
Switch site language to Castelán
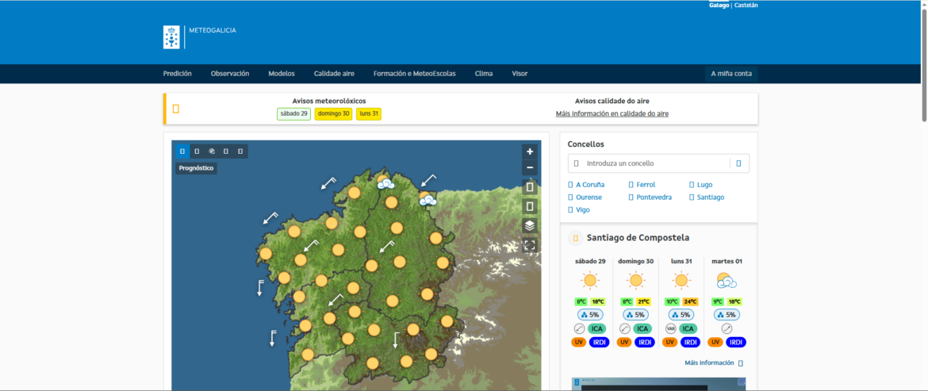click(x=746, y=6)
